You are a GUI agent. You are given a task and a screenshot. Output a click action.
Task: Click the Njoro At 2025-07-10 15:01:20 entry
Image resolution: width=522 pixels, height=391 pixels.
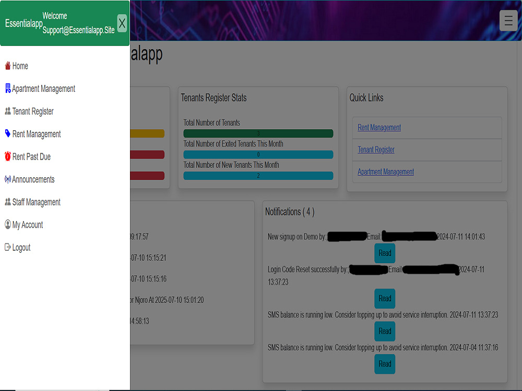click(167, 300)
